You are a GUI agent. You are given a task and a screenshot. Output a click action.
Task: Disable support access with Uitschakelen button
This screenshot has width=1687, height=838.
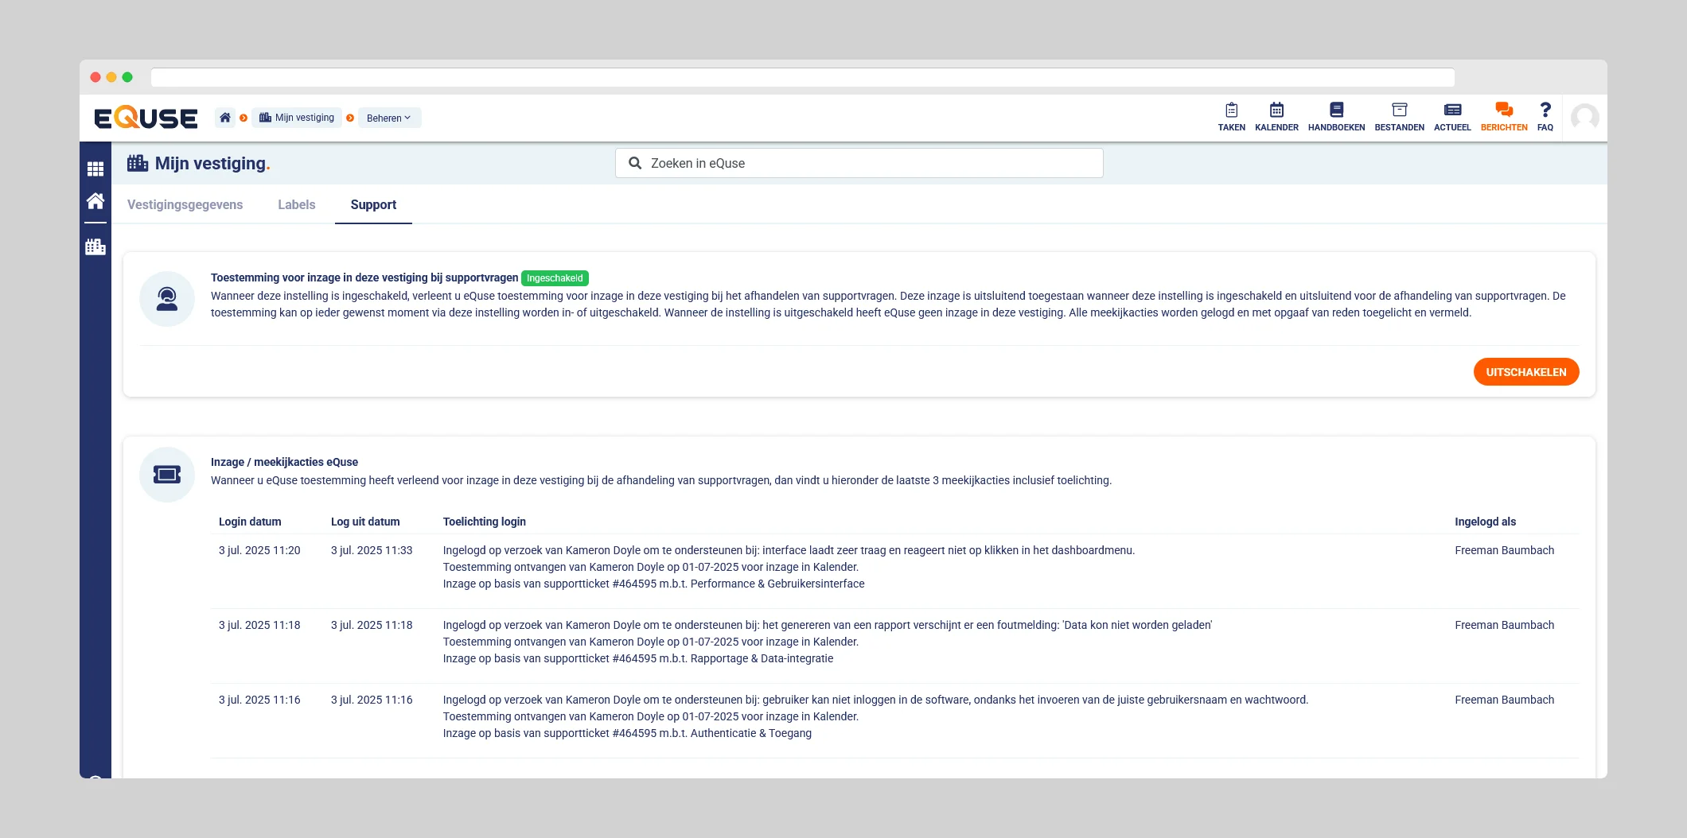coord(1525,372)
